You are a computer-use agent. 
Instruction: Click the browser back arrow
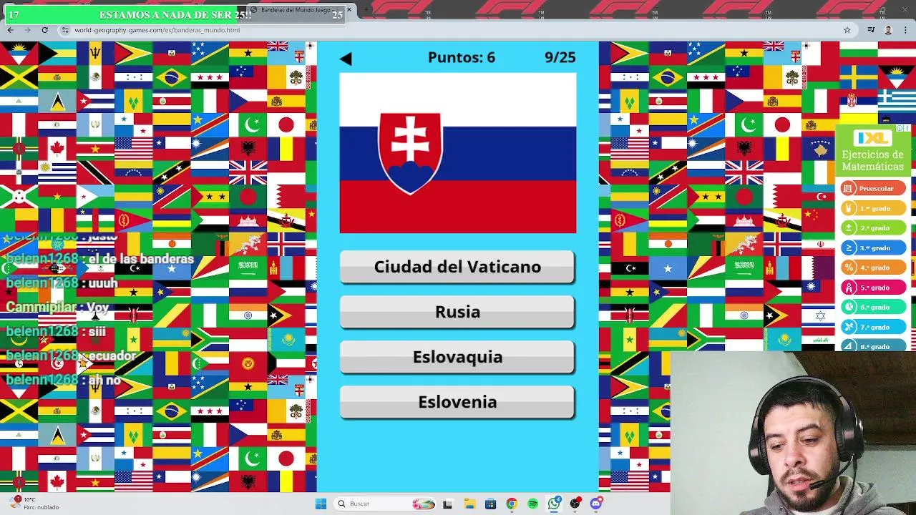[x=10, y=30]
